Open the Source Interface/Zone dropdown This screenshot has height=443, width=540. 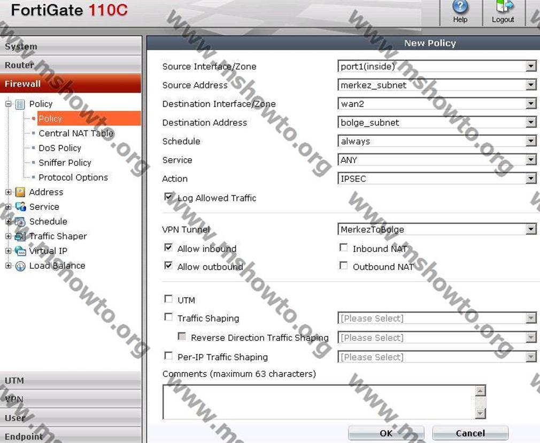click(x=437, y=66)
